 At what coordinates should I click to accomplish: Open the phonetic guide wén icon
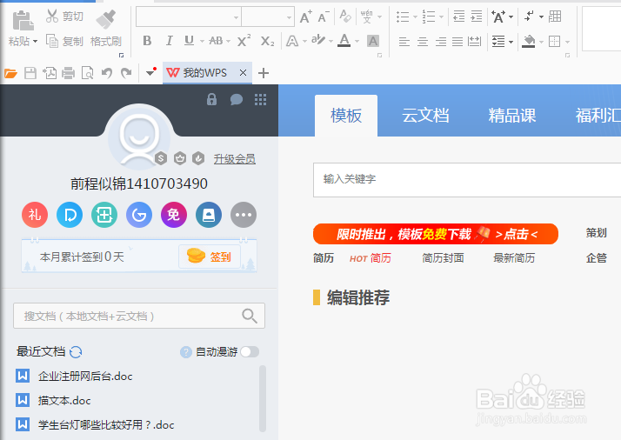click(367, 17)
